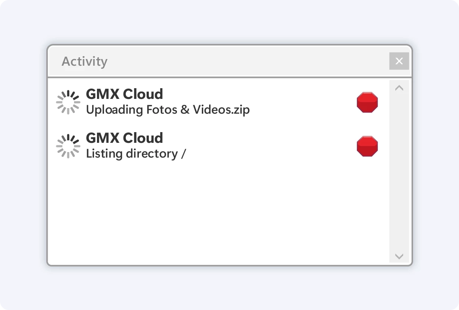Click the spinner beside the uploading activity
This screenshot has width=459, height=310.
68,102
